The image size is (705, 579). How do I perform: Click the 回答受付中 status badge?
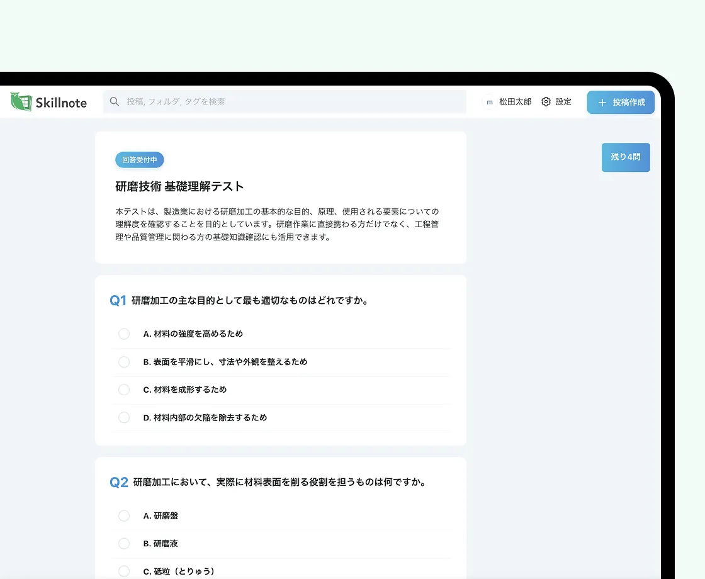pos(139,160)
